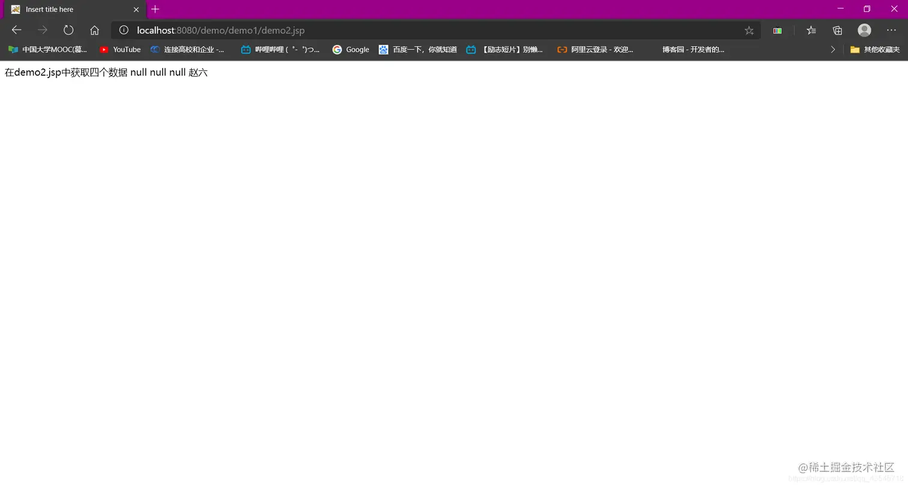The image size is (908, 487).
Task: Select the 'Insert title here' tab
Action: tap(75, 10)
